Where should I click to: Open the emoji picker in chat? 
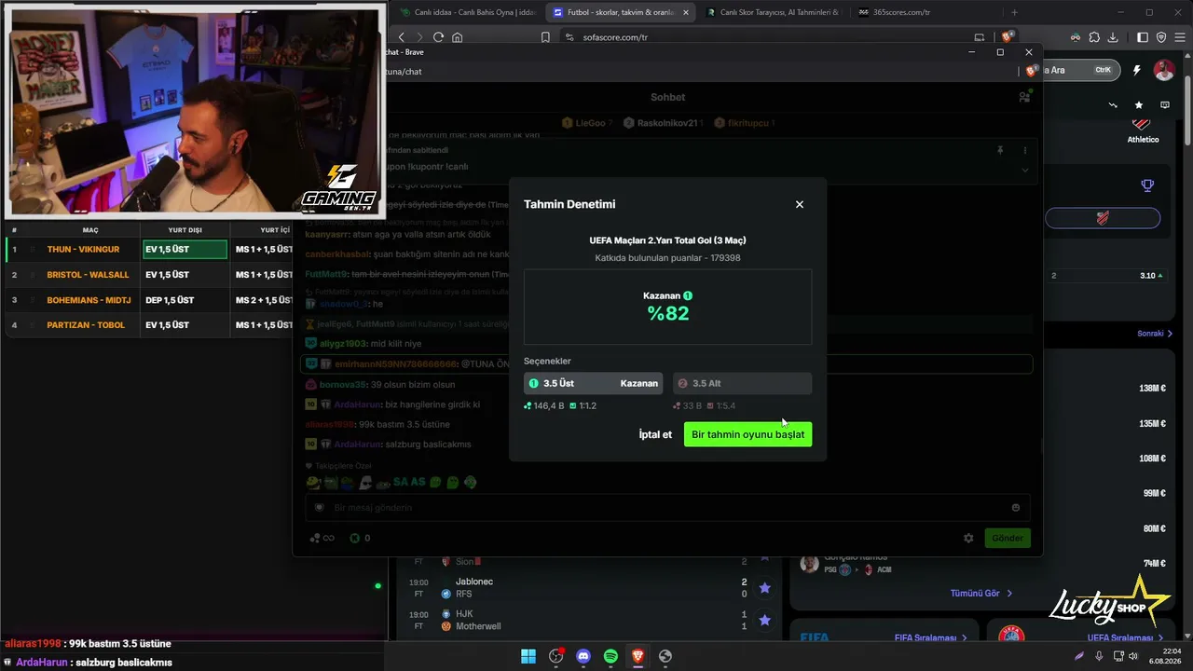[x=1015, y=508]
